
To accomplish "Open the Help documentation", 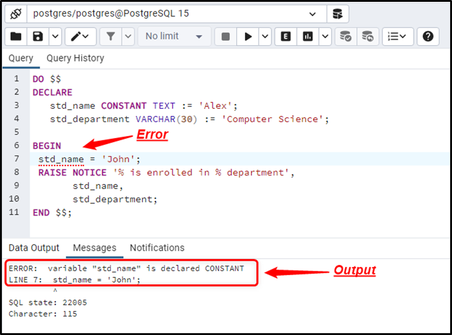I will click(428, 36).
